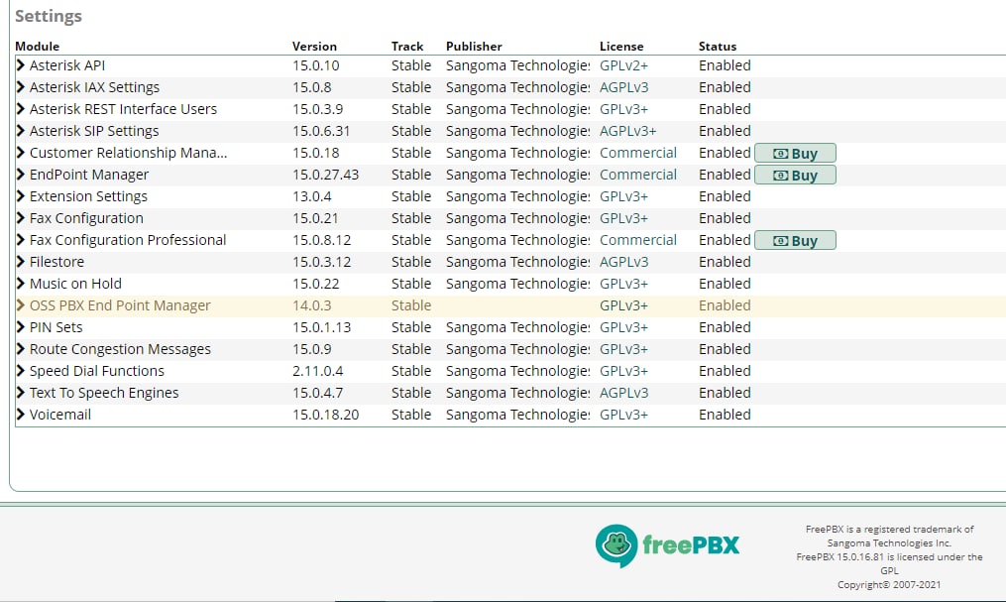
Task: Expand Customer Relationship Mana... row arrow
Action: [x=21, y=153]
